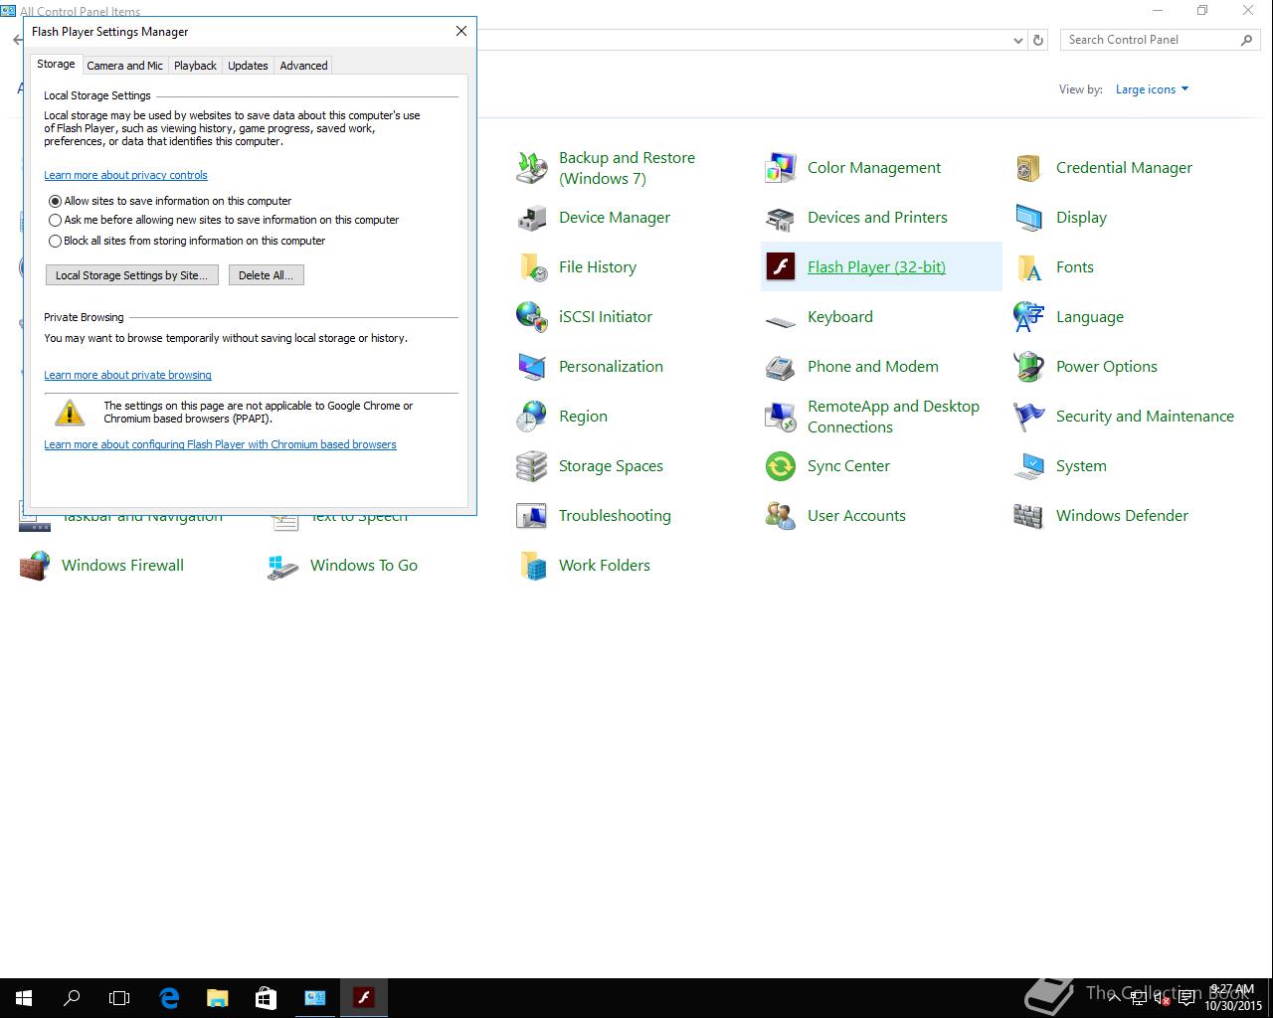Open the File History icon

click(x=532, y=267)
